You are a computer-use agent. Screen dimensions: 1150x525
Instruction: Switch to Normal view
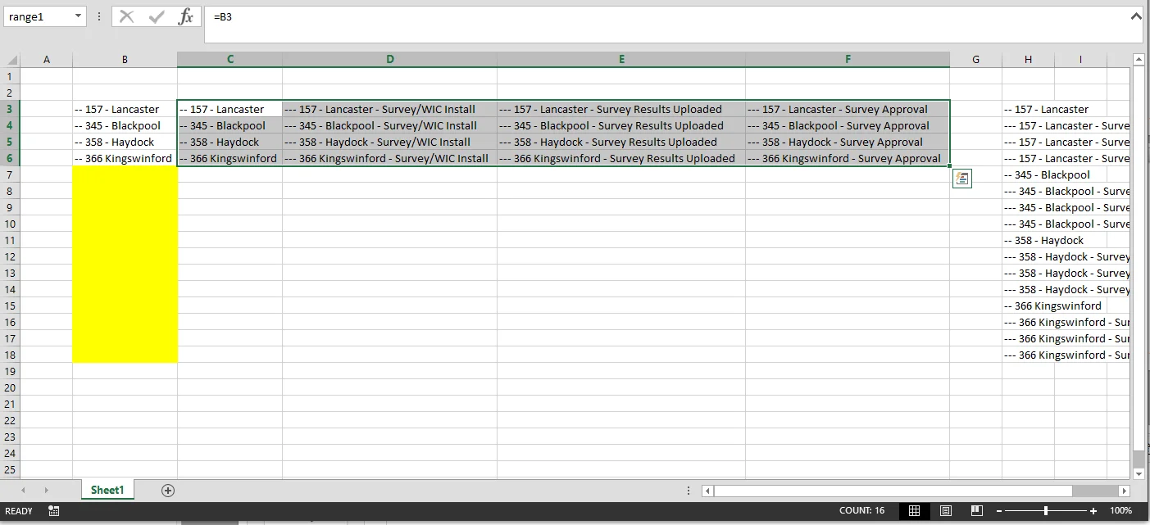pos(914,510)
